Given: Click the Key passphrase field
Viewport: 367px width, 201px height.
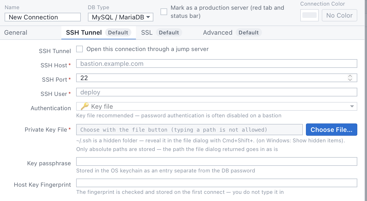Looking at the screenshot, I should coord(216,161).
